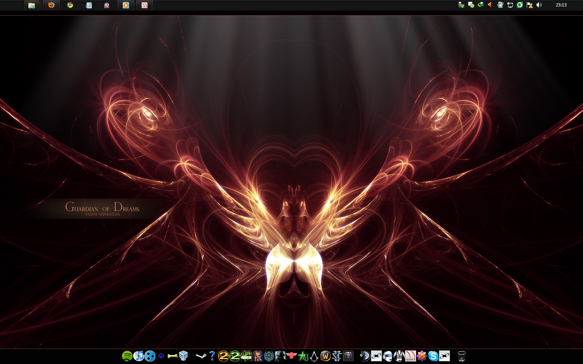Switch to the red app taskbar button
Screen dimensions: 583x364
point(145,5)
